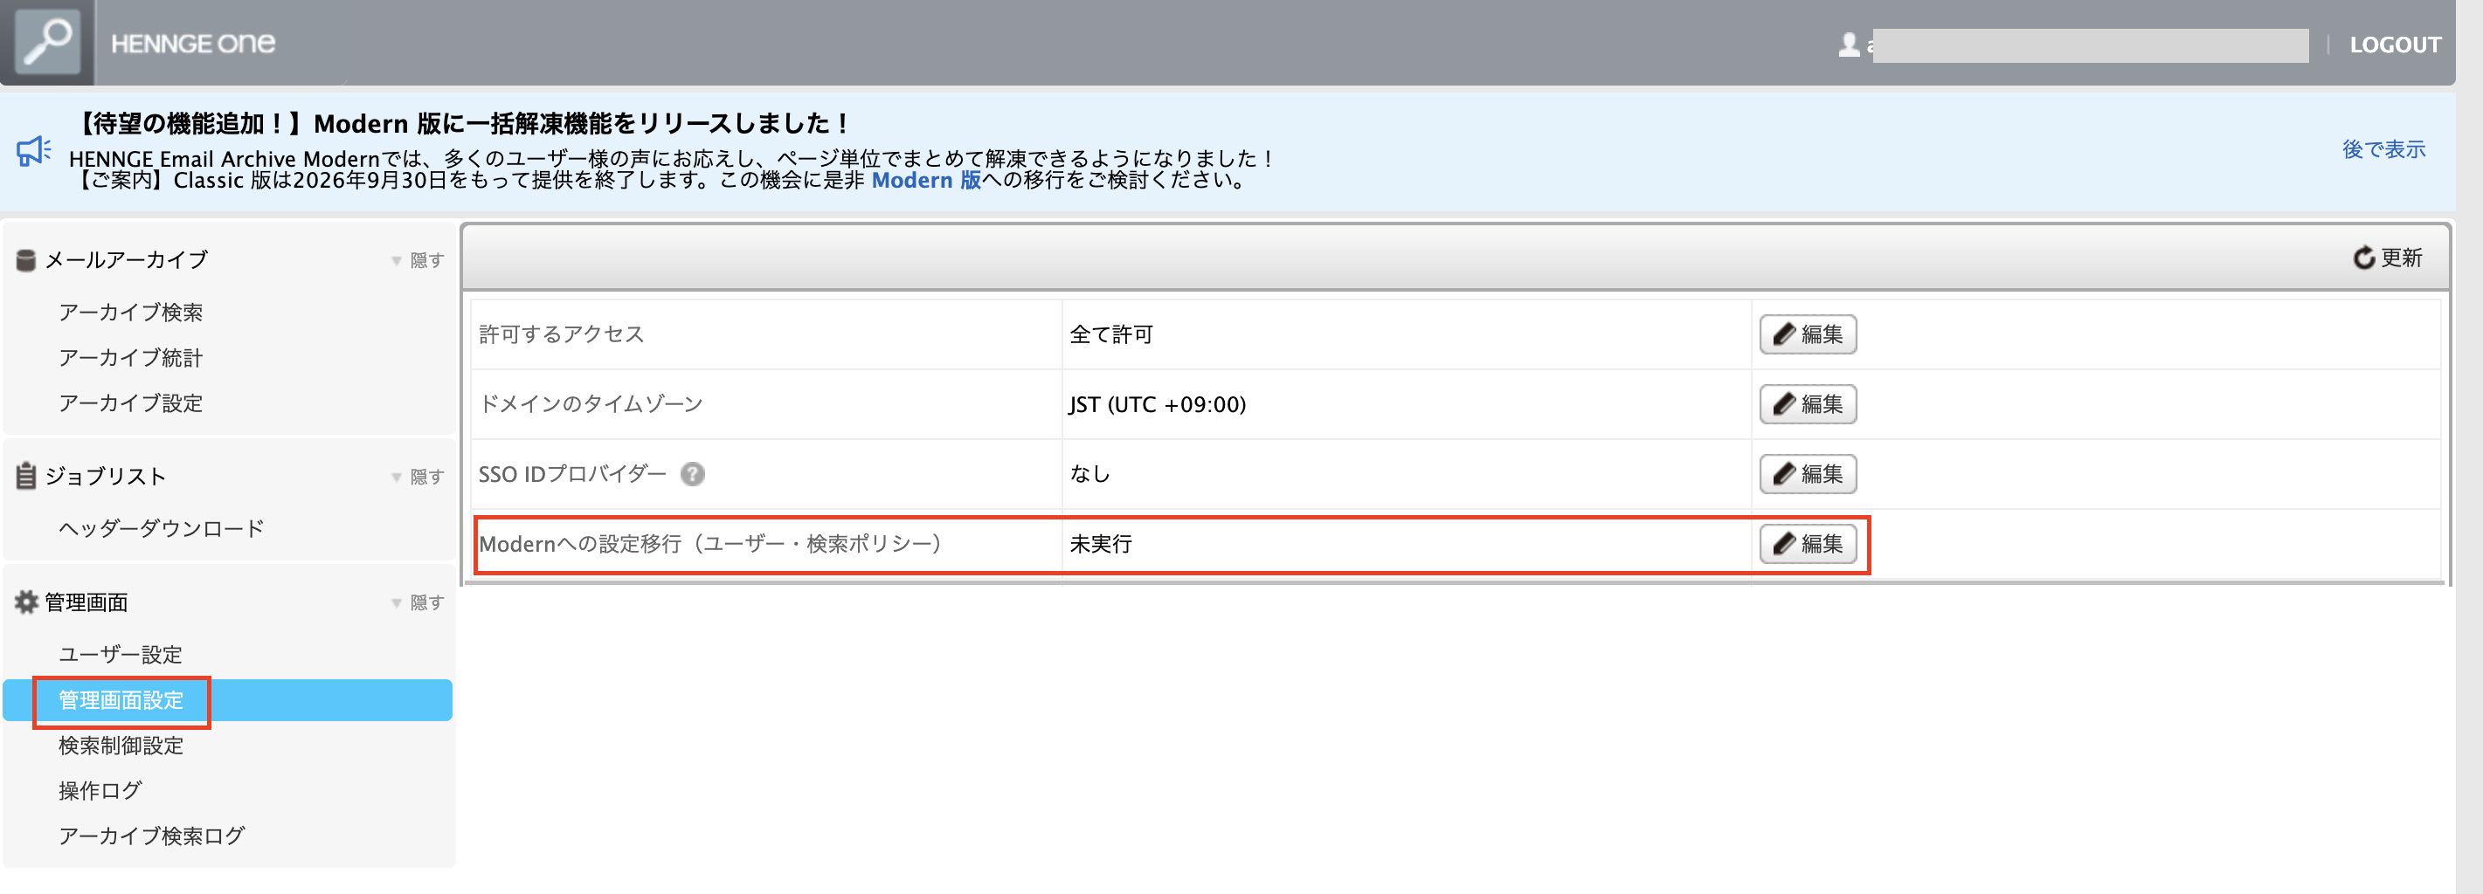Click the megaphone announcement icon
Viewport: 2483px width, 894px height.
click(x=34, y=151)
